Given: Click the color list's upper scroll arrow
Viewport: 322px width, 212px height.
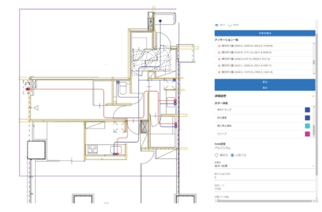Looking at the screenshot, I should click(x=313, y=107).
